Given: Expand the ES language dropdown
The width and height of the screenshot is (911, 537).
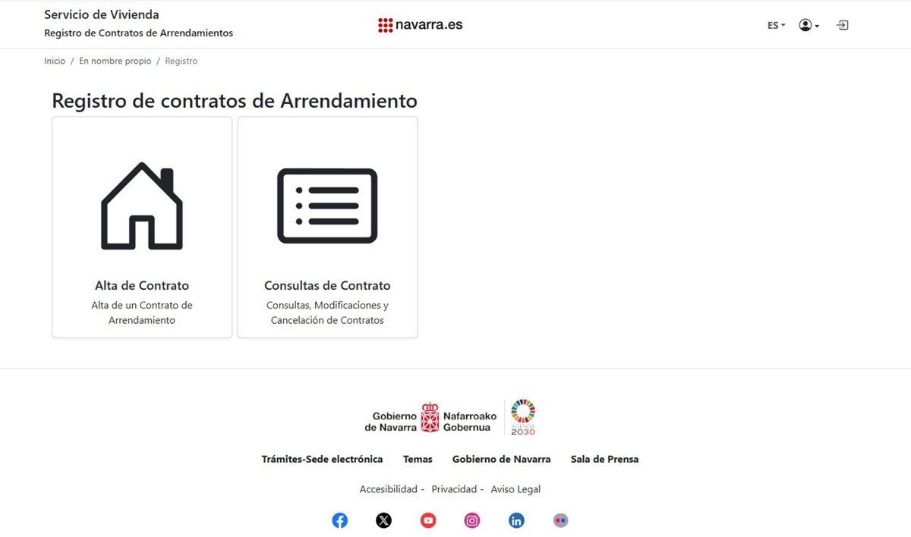Looking at the screenshot, I should point(776,25).
